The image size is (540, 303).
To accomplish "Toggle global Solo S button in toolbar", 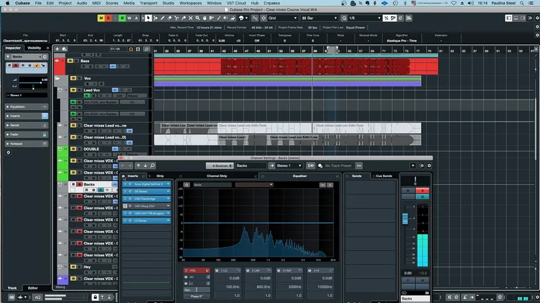I will coord(108,18).
